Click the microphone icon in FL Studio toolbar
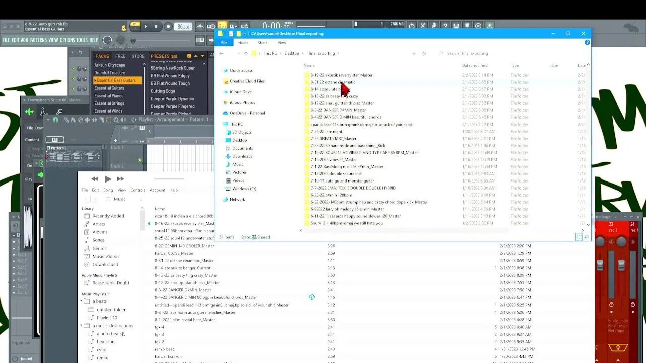 pyautogui.click(x=434, y=26)
